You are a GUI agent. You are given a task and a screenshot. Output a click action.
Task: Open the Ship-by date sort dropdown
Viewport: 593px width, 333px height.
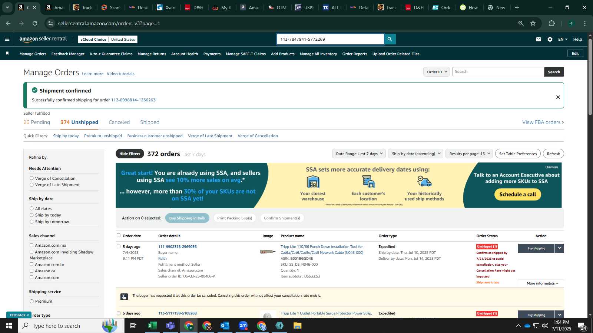point(415,154)
